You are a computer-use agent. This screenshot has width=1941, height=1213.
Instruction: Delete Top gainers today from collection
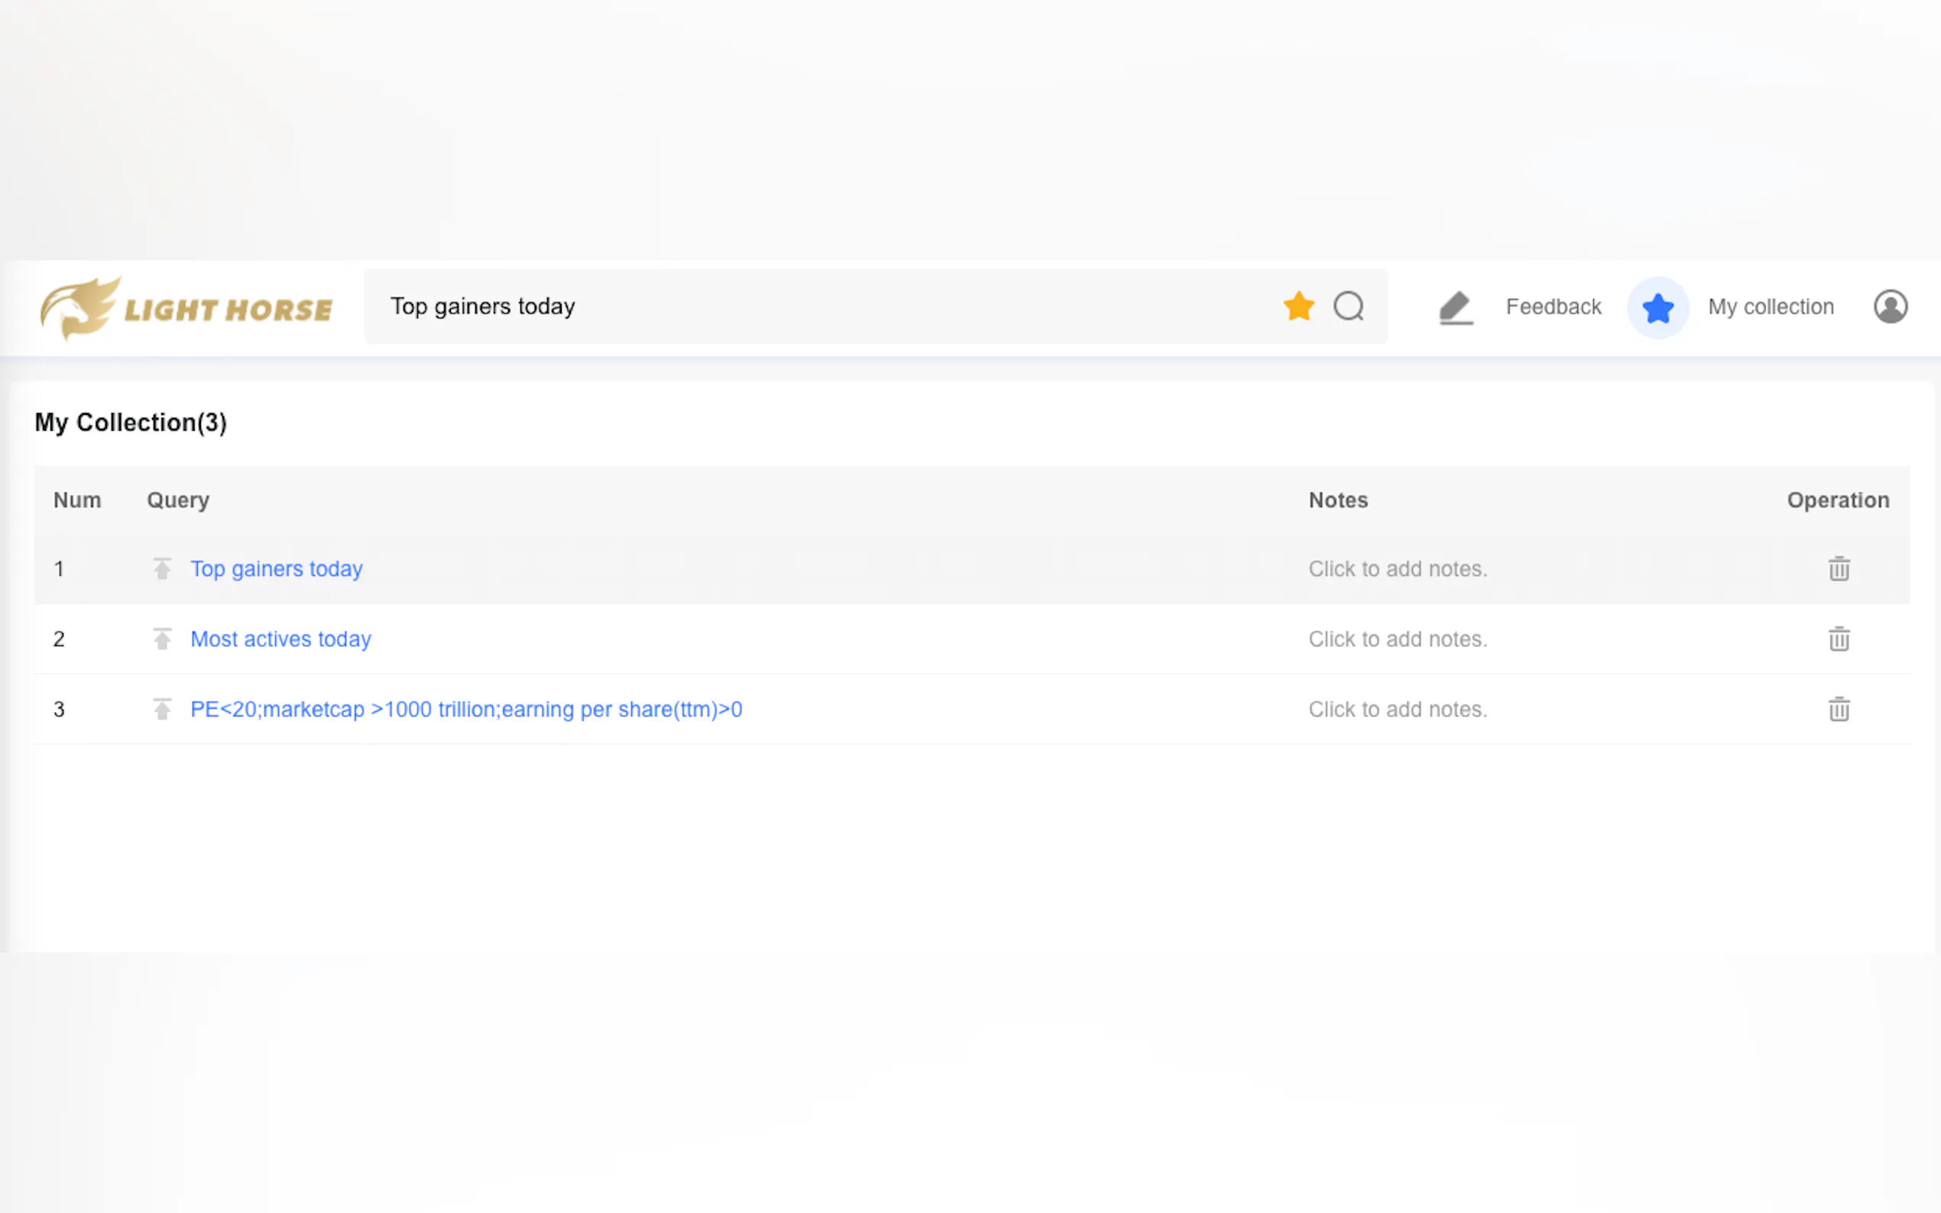pyautogui.click(x=1839, y=569)
